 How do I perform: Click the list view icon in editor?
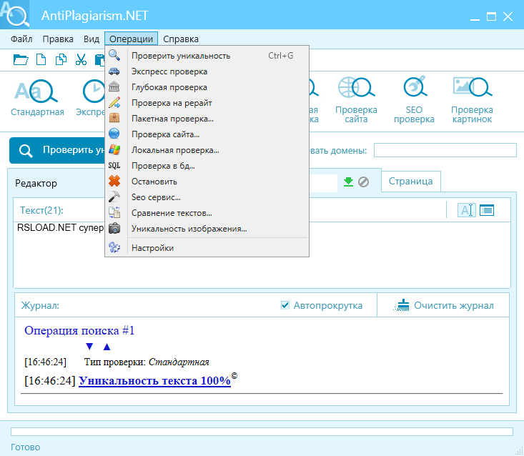(487, 210)
